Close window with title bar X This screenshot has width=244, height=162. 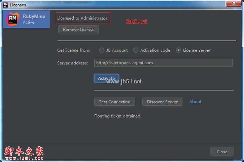[x=234, y=3]
